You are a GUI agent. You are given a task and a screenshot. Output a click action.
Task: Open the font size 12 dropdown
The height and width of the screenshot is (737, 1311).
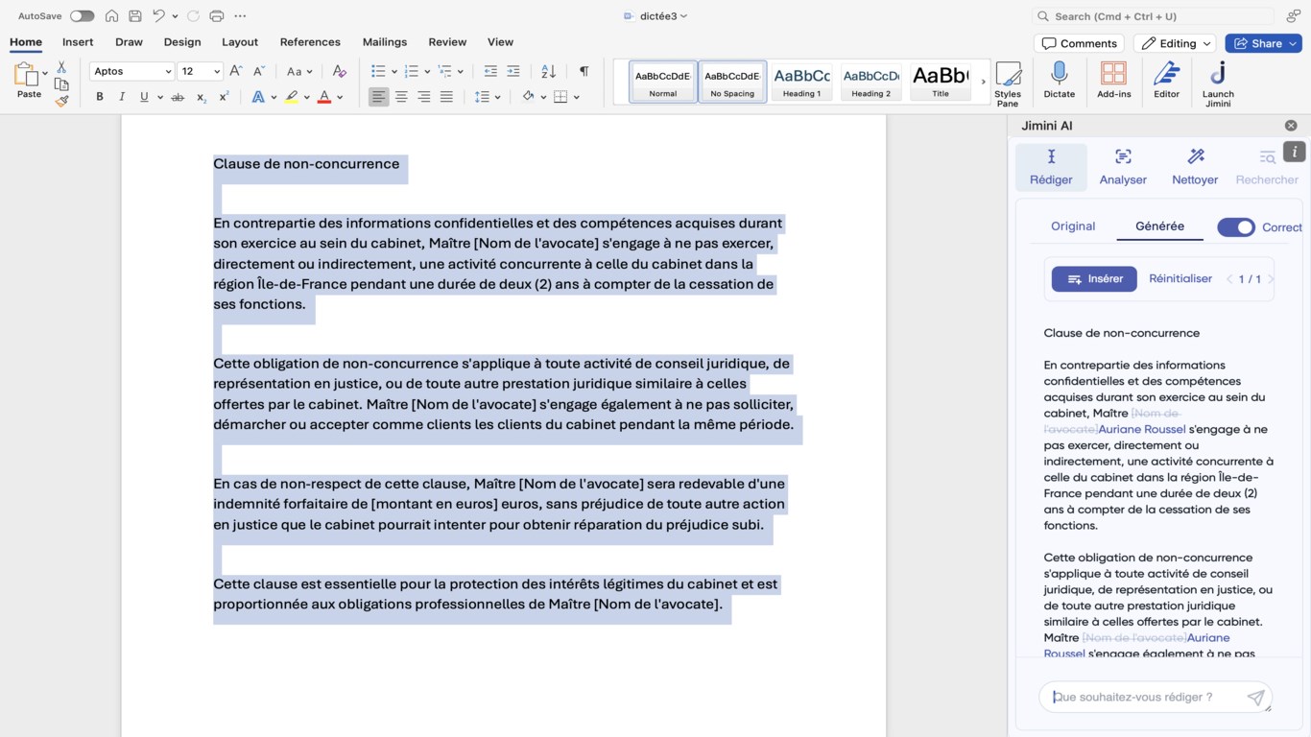(217, 71)
